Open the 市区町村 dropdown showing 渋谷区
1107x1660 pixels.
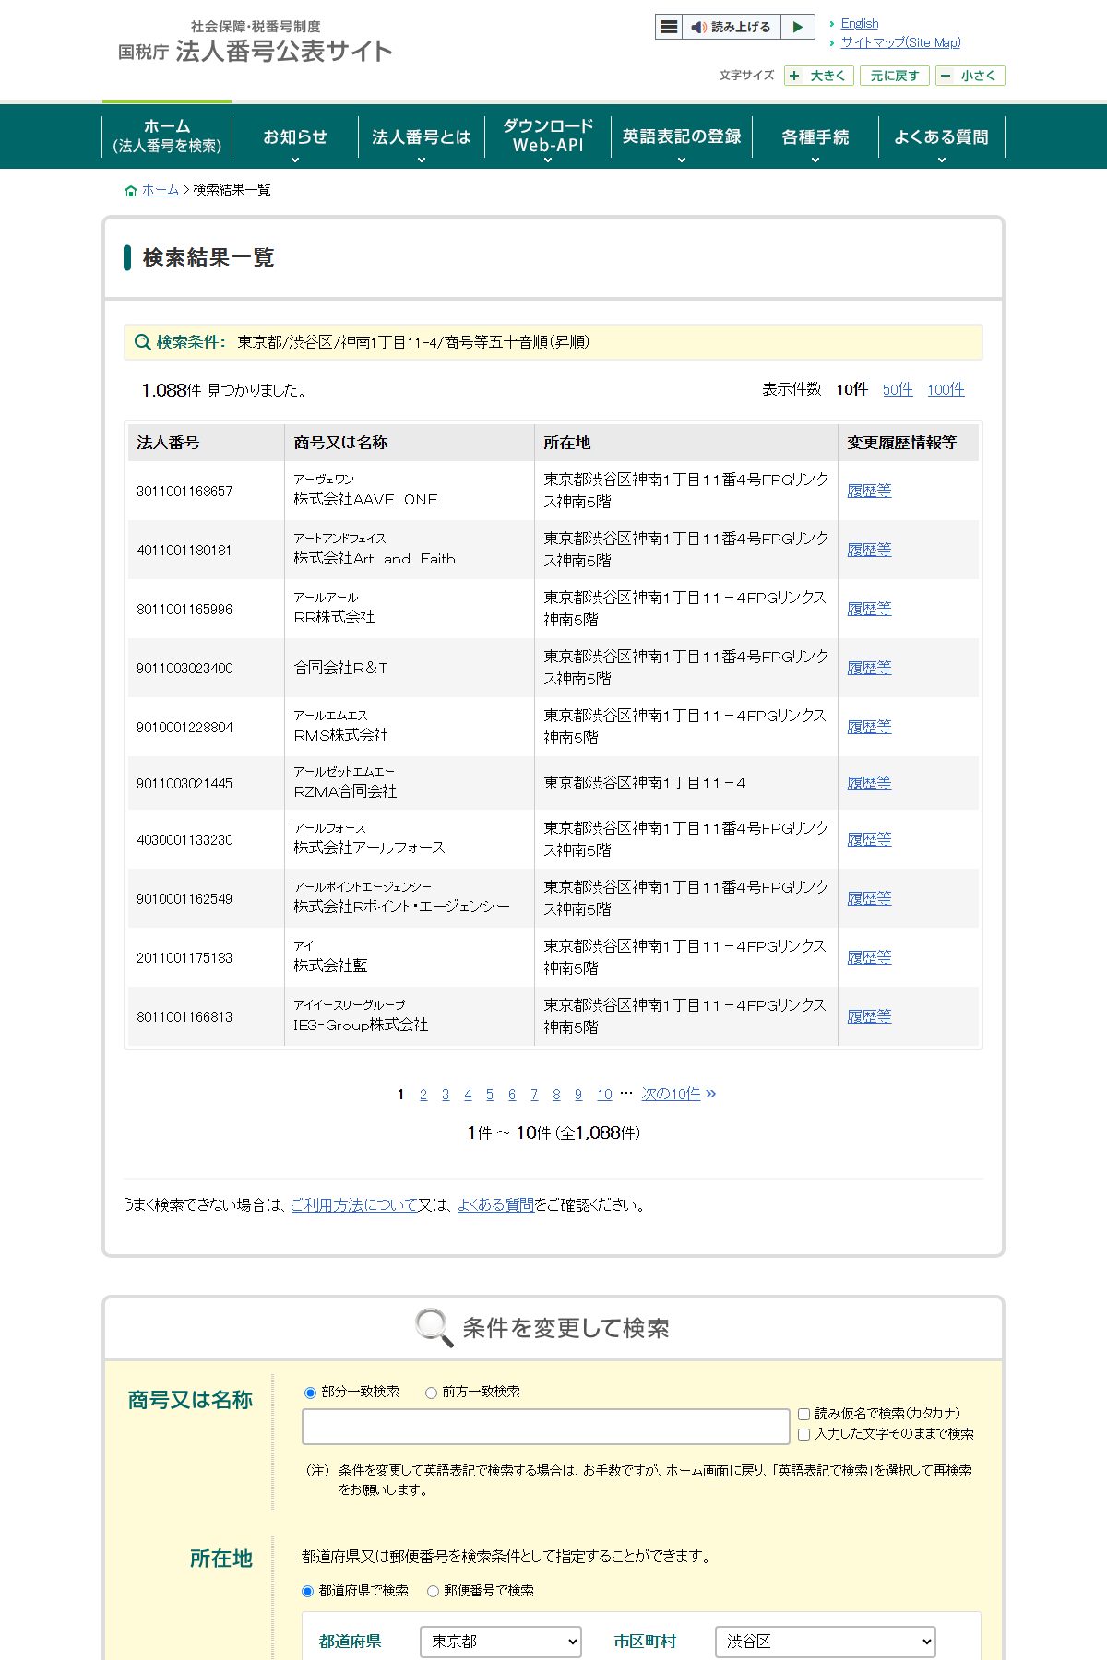[826, 1642]
